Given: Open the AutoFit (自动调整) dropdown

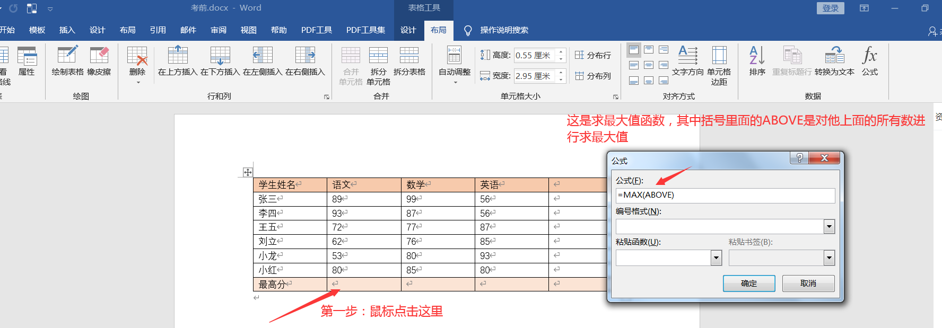Looking at the screenshot, I should click(455, 65).
